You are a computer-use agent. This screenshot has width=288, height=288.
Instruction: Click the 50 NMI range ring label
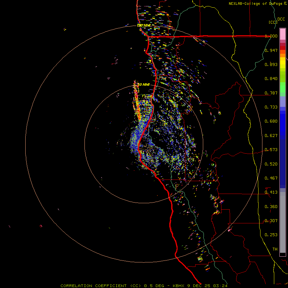[144, 85]
